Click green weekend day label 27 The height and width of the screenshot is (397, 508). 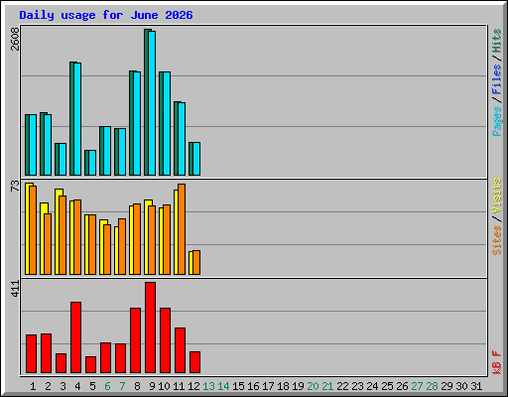[x=417, y=386]
